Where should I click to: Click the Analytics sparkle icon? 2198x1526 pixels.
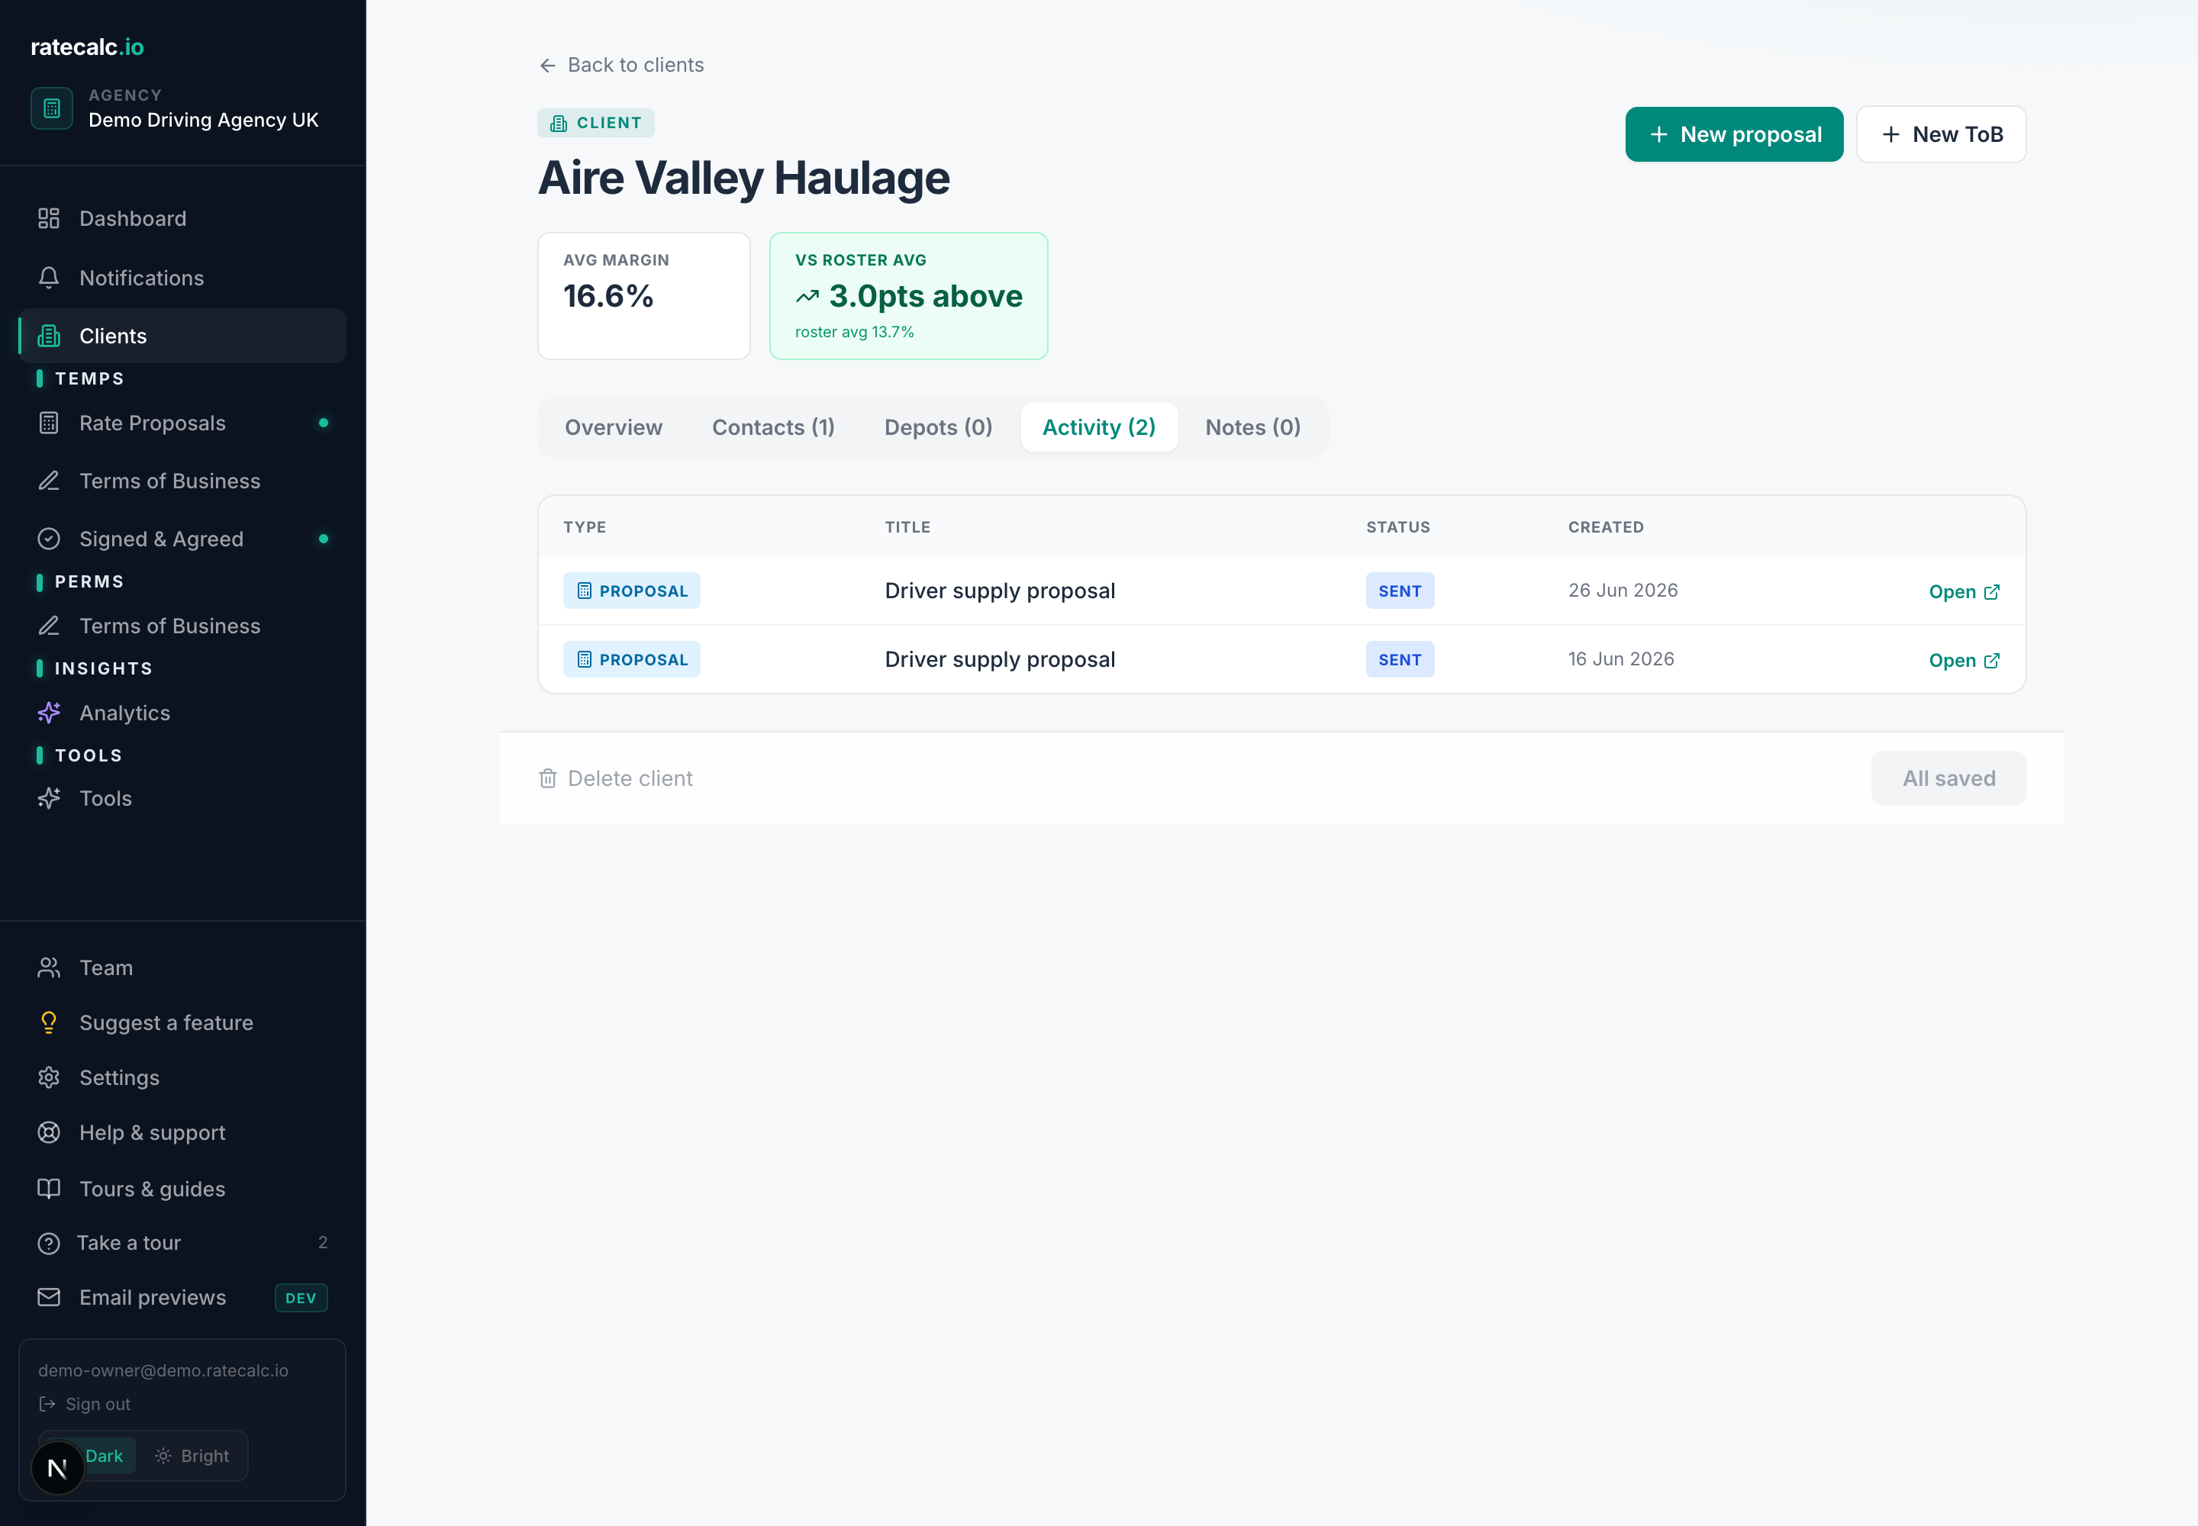coord(49,713)
